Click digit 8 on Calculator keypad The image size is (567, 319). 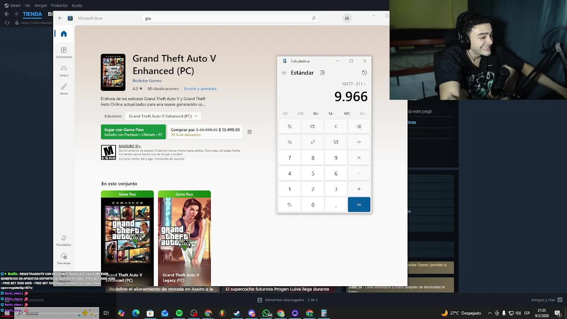pos(313,158)
